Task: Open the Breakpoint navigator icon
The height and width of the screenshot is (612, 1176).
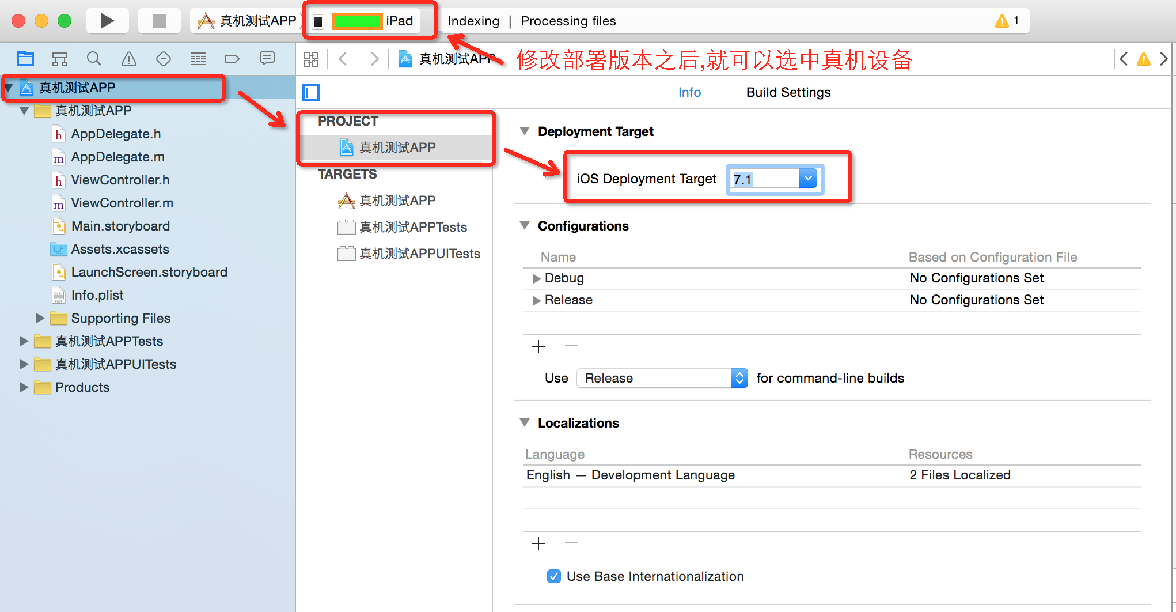Action: tap(232, 59)
